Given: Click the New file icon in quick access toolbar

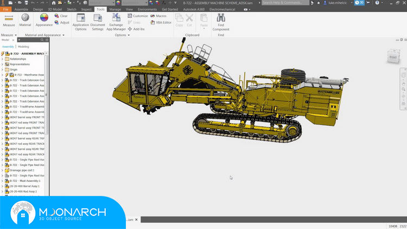Looking at the screenshot, I should [x=10, y=3].
